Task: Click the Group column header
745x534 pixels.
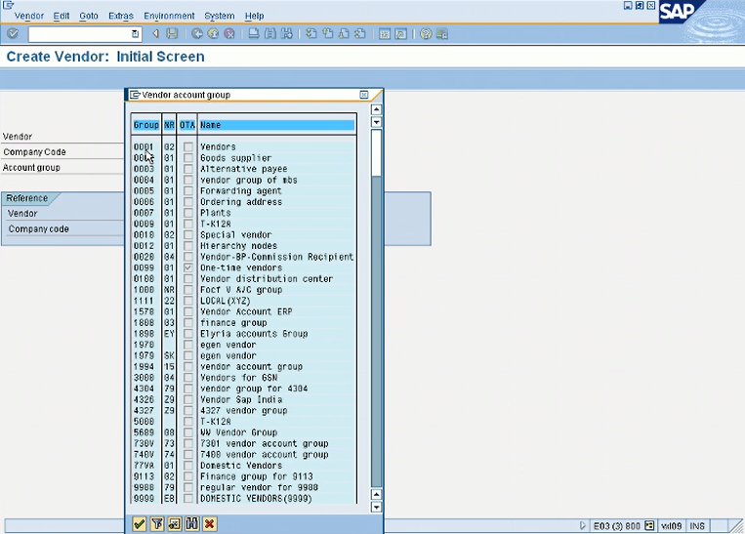Action: pyautogui.click(x=146, y=125)
